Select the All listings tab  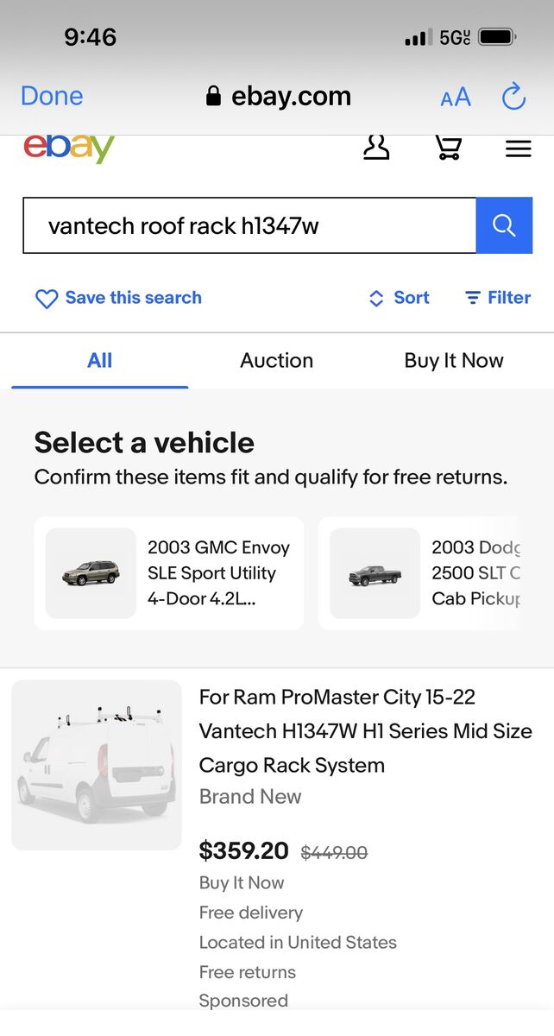100,361
